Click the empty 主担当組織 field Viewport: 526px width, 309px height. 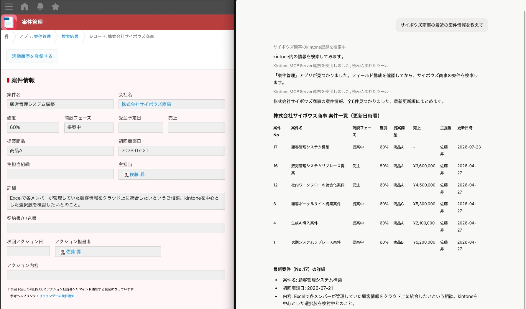pyautogui.click(x=60, y=174)
